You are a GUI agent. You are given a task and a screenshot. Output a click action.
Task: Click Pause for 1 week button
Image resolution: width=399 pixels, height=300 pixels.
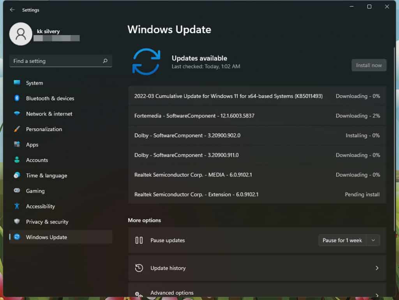click(342, 240)
